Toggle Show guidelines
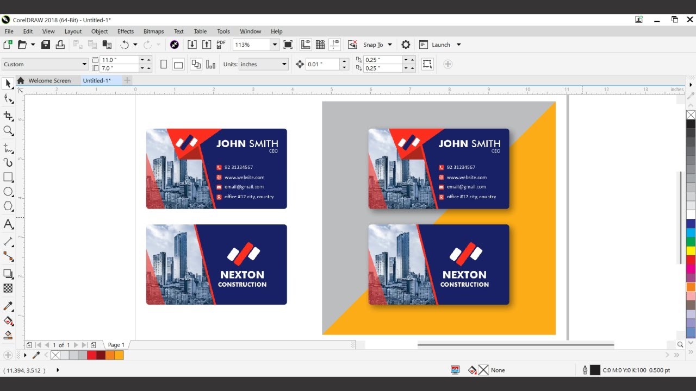The image size is (696, 391). point(335,45)
